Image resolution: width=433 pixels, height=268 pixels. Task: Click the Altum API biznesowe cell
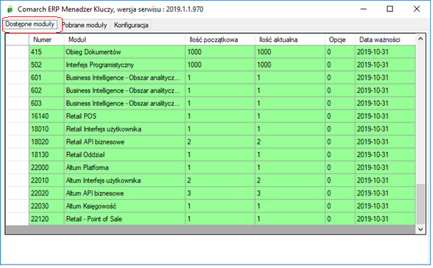125,193
